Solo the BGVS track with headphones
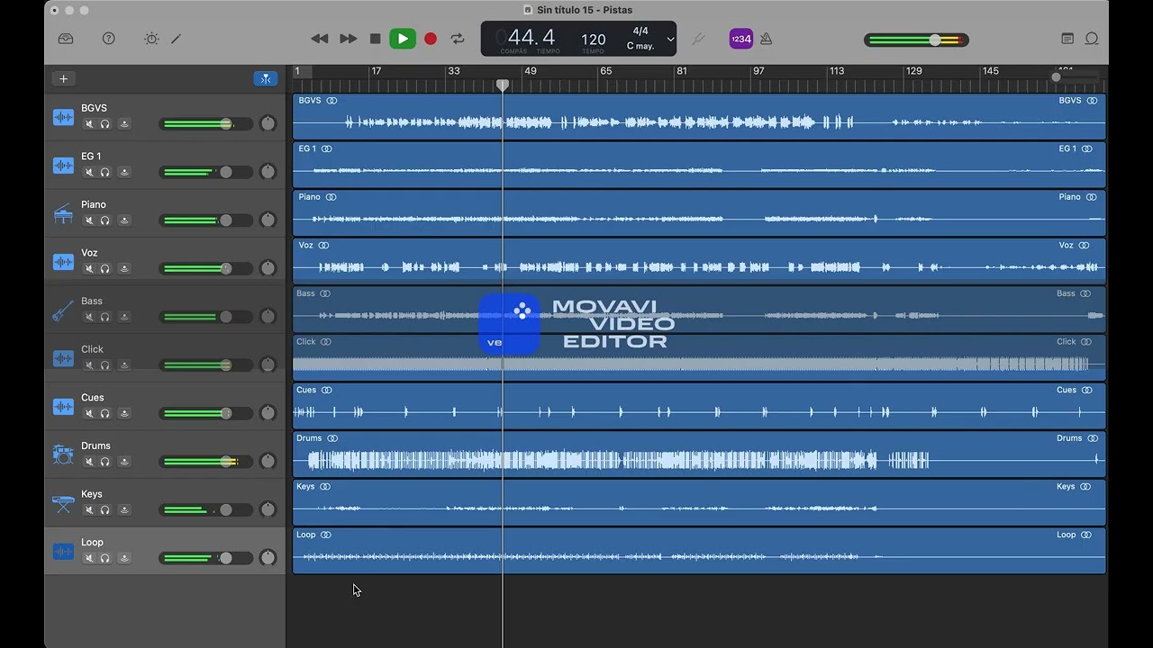Image resolution: width=1153 pixels, height=648 pixels. [x=105, y=124]
